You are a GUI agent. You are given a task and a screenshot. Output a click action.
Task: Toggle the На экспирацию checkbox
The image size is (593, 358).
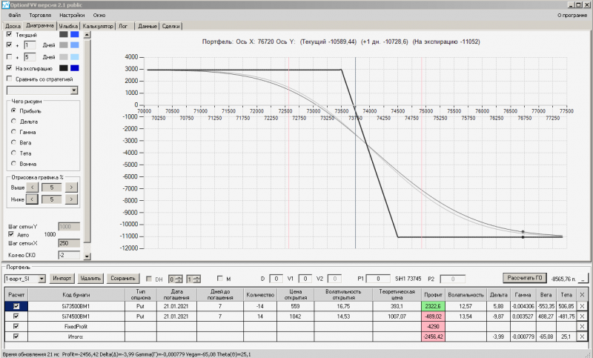tap(10, 68)
